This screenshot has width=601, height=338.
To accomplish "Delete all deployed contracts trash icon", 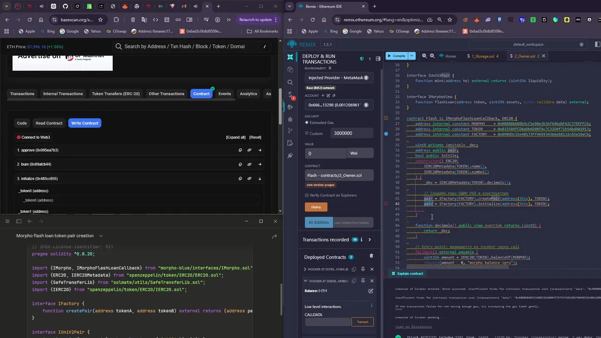I will point(371,256).
